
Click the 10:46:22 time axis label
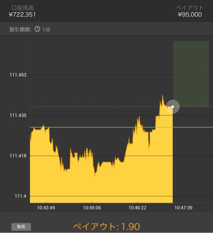click(x=138, y=208)
